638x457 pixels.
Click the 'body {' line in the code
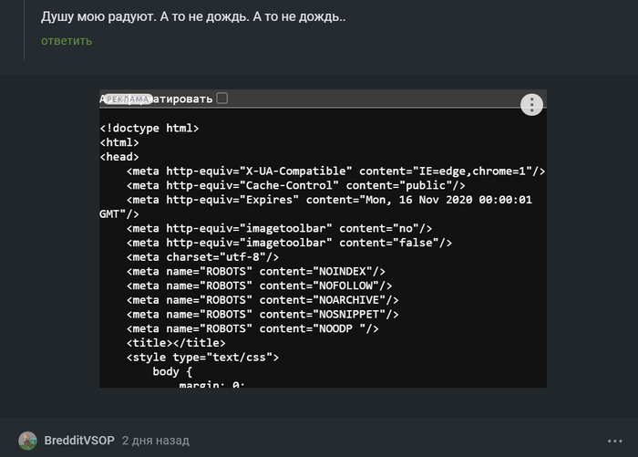point(173,371)
